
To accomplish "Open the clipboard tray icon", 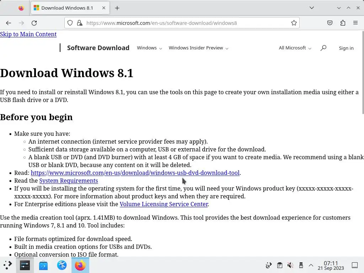I will [x=280, y=265].
